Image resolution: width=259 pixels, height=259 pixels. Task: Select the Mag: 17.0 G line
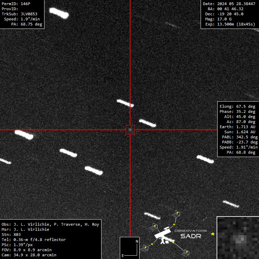point(218,19)
